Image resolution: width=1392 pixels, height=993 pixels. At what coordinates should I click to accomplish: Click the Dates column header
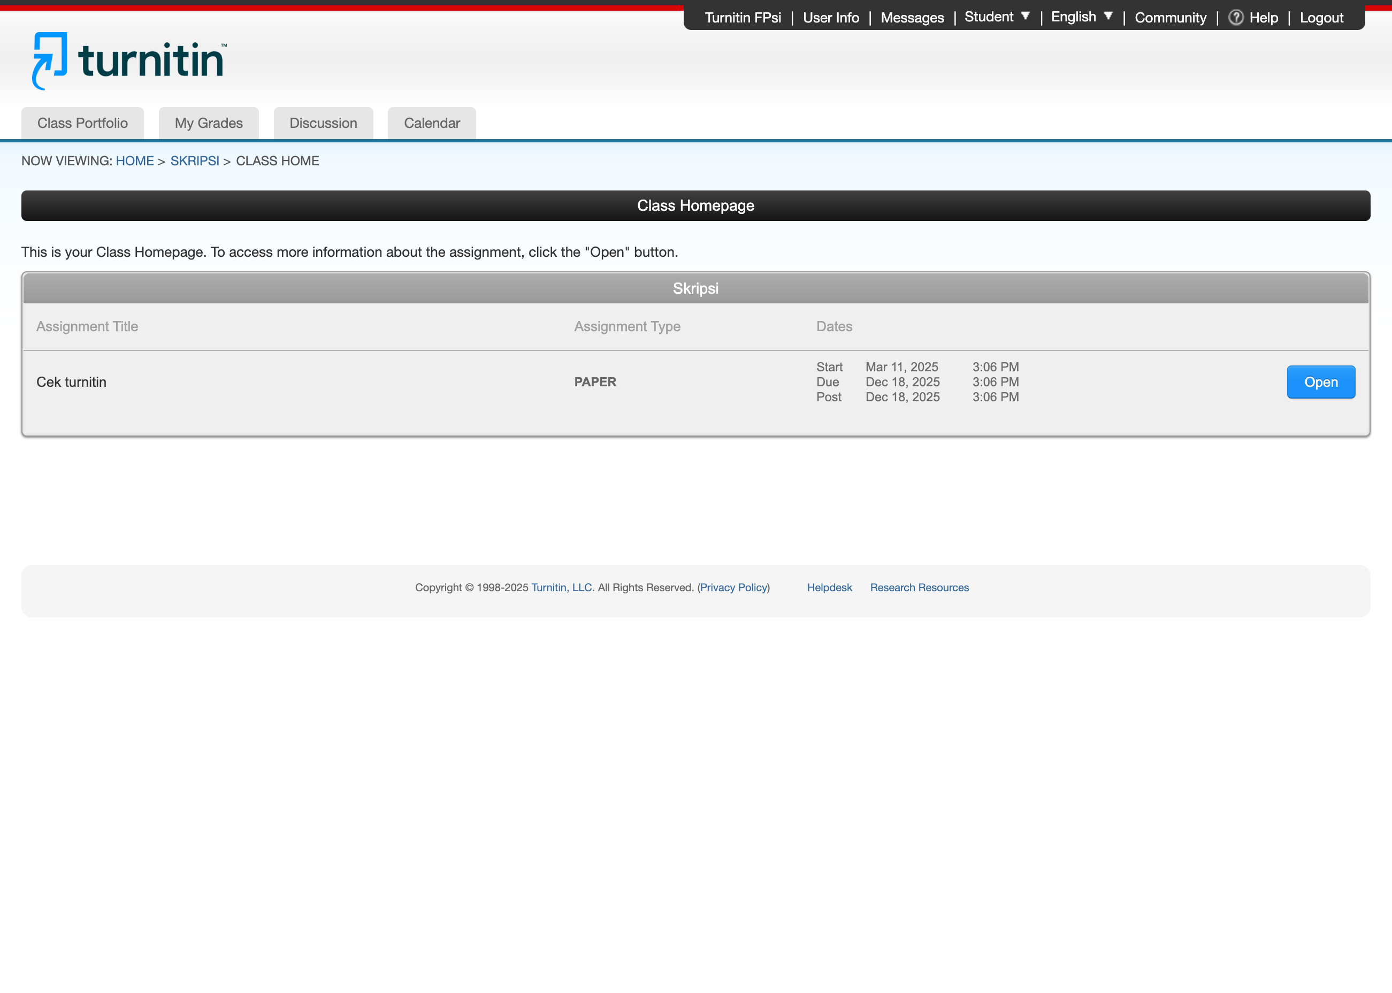(x=834, y=326)
